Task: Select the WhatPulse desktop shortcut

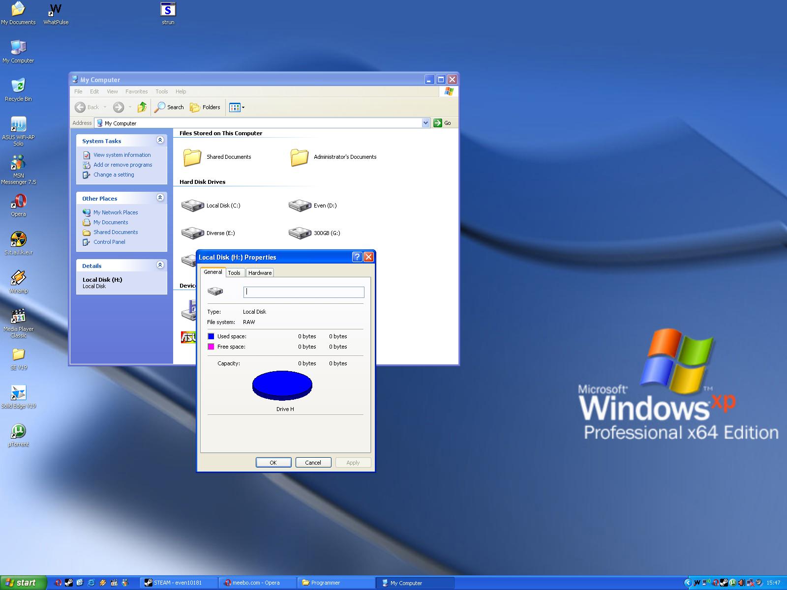Action: point(56,13)
